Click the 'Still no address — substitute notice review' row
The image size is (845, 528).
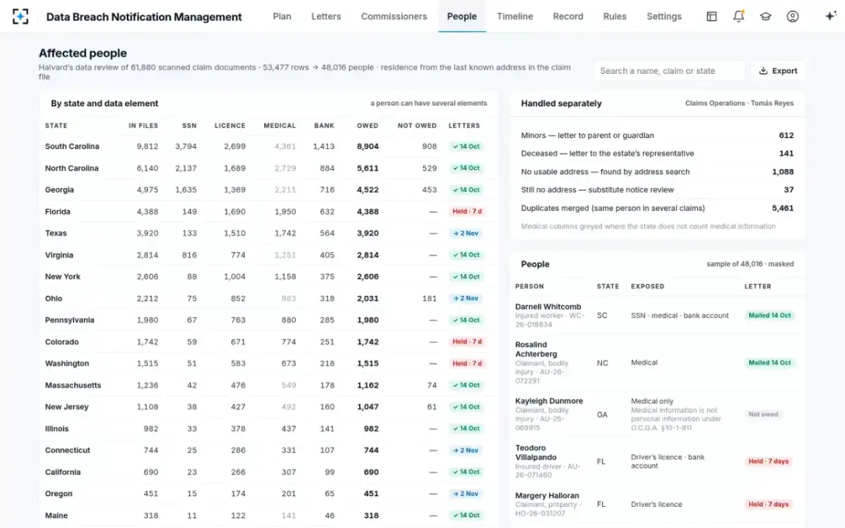click(657, 190)
